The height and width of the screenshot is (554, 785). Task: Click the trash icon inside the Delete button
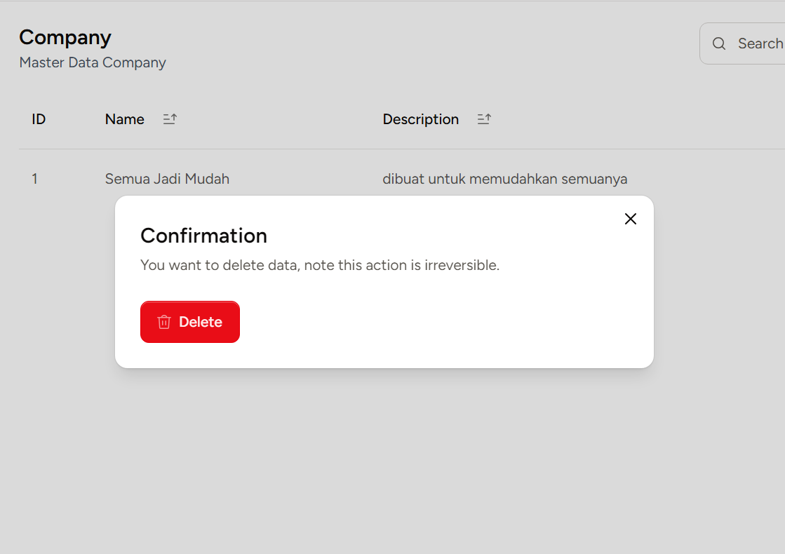[163, 322]
